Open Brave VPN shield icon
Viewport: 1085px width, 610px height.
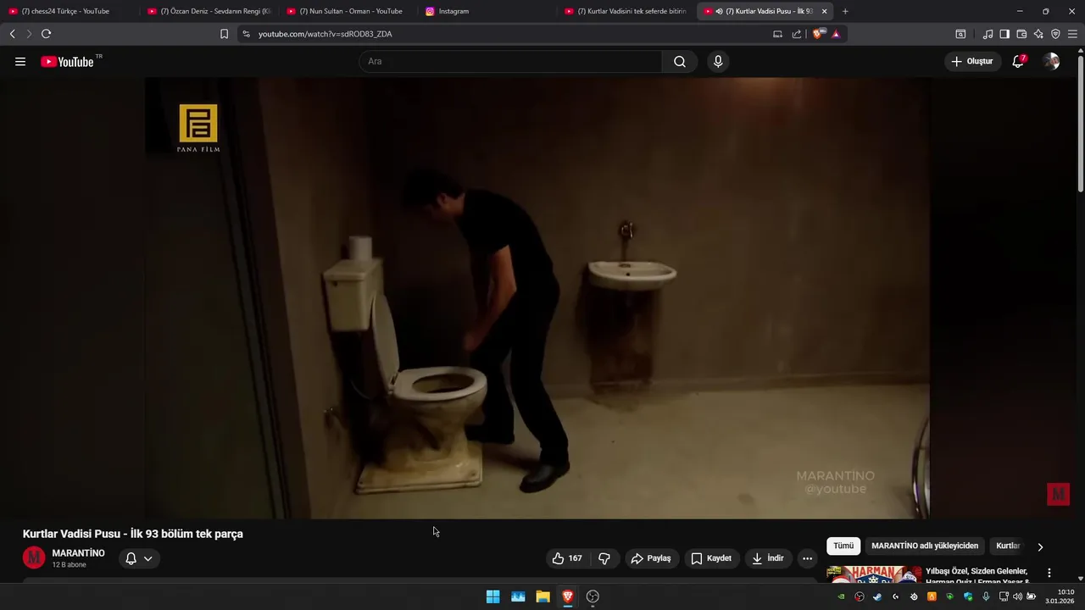pos(1055,34)
